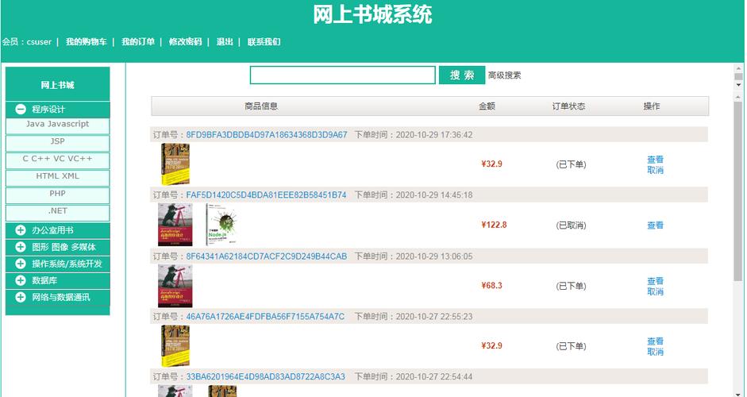Open 高级搜索 link
Screen dimensions: 747x397
point(505,75)
